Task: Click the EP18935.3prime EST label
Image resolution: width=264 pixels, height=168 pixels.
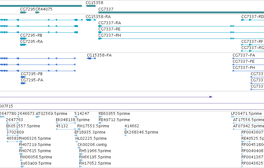Action: point(90,132)
